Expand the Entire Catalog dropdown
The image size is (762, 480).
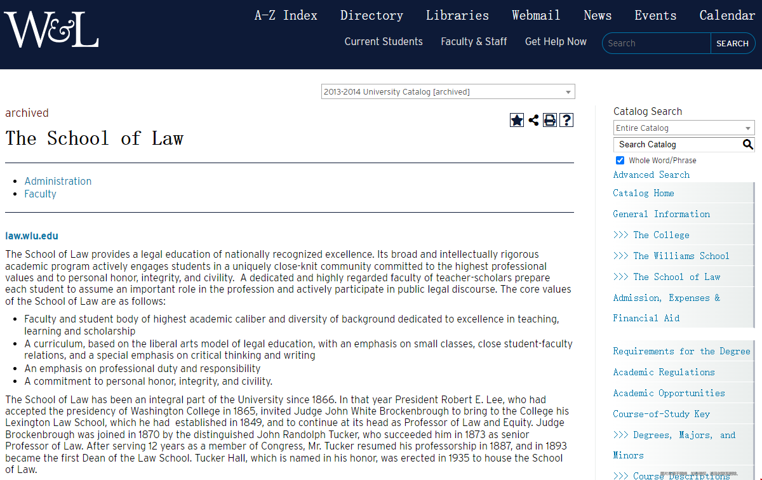pos(684,128)
